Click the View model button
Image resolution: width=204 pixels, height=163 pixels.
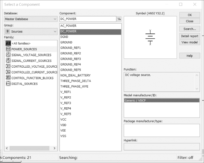(190, 42)
